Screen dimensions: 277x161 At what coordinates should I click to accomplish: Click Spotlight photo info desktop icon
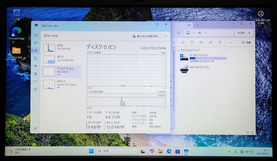tap(261, 17)
